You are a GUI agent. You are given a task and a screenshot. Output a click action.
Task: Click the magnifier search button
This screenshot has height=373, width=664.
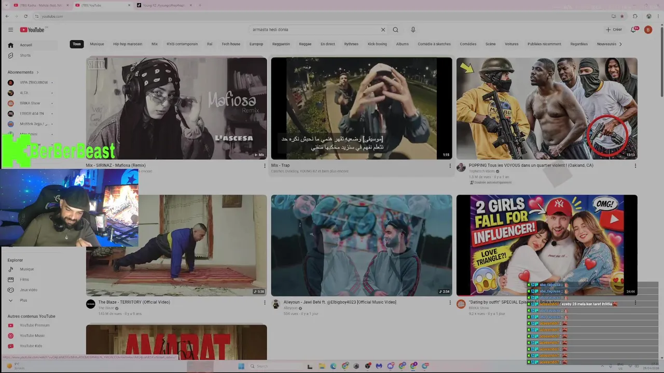pos(395,30)
